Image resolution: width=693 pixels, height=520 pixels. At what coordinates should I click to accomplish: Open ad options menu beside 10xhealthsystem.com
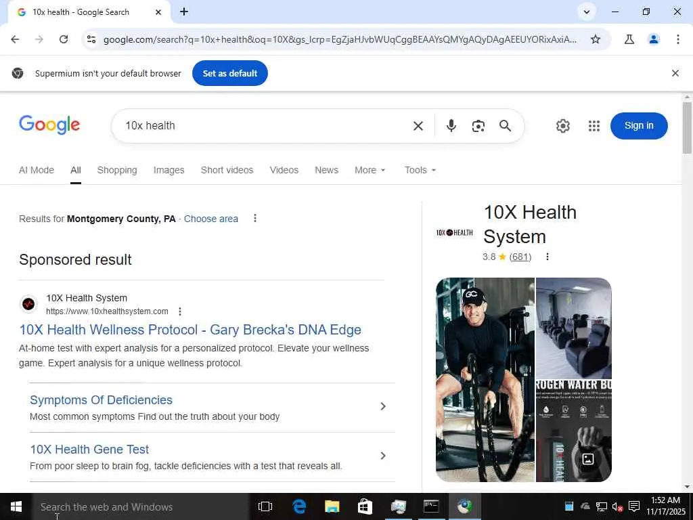point(180,311)
